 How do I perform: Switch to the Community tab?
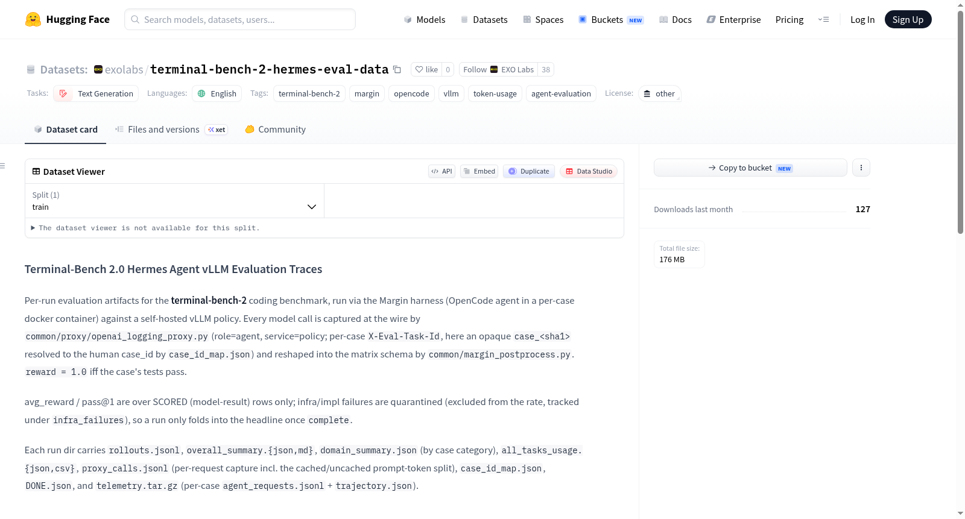(275, 129)
